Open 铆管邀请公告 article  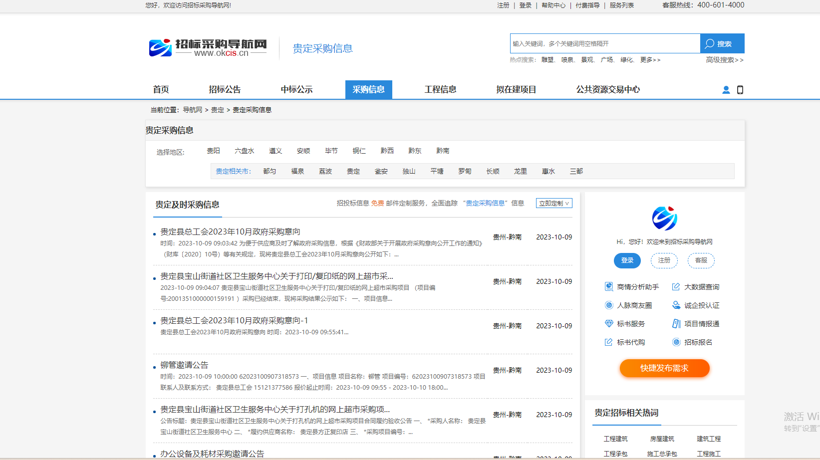point(184,365)
